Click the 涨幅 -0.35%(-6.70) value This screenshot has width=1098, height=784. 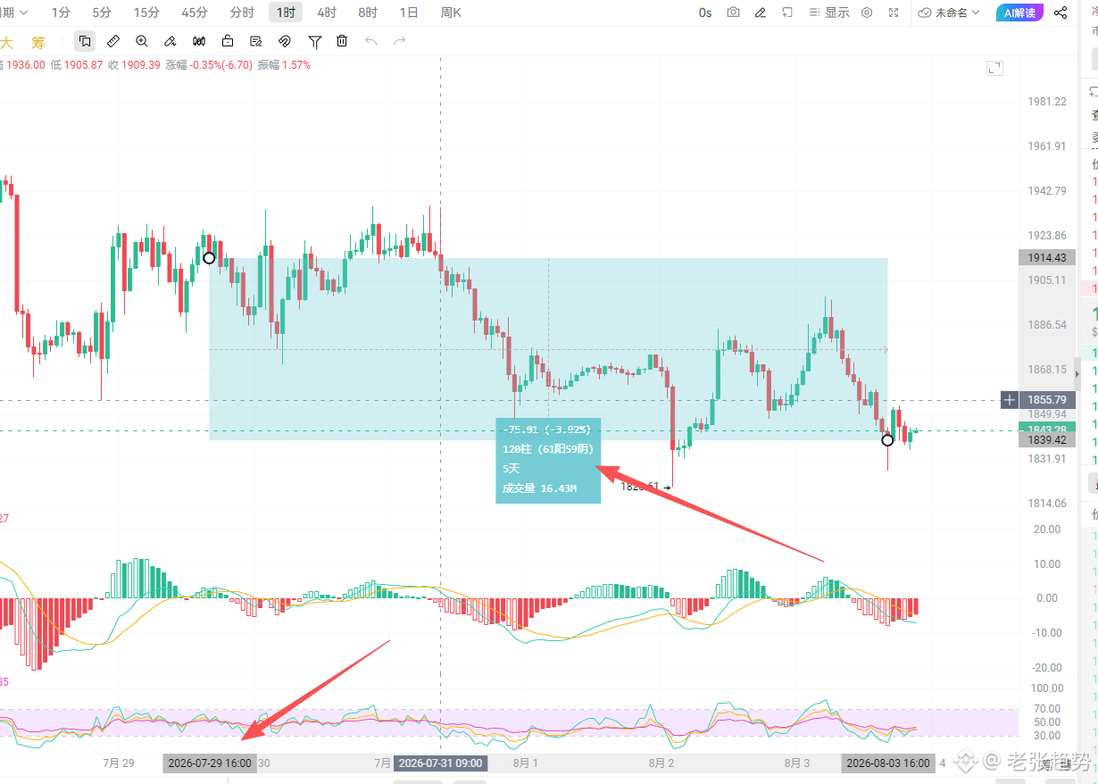209,65
